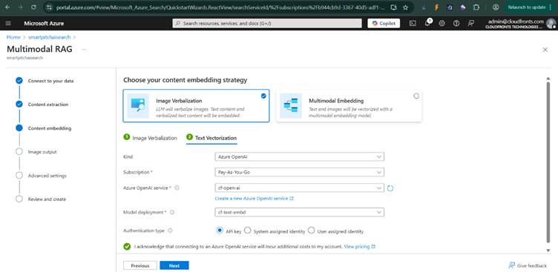The height and width of the screenshot is (272, 558).
Task: Open the View pricing link
Action: [x=359, y=246]
